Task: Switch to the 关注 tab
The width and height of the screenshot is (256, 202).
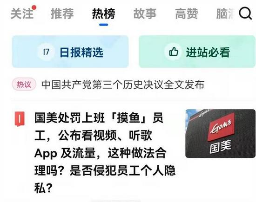Action: click(x=22, y=13)
